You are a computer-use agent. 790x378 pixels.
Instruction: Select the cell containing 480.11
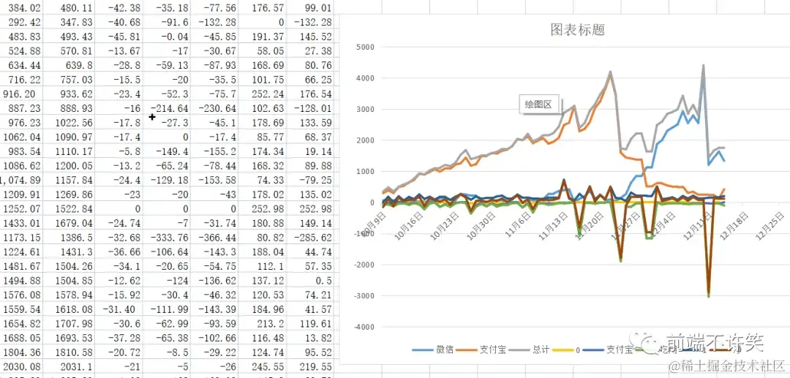point(68,7)
